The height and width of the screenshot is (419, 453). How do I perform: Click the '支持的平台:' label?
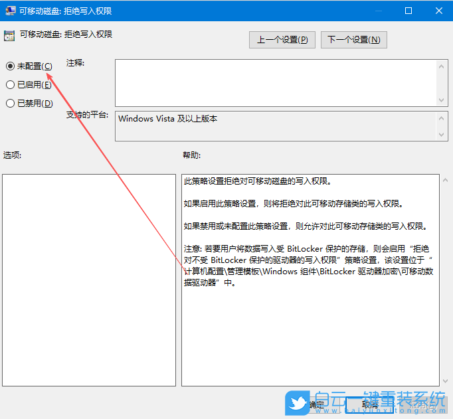point(87,115)
